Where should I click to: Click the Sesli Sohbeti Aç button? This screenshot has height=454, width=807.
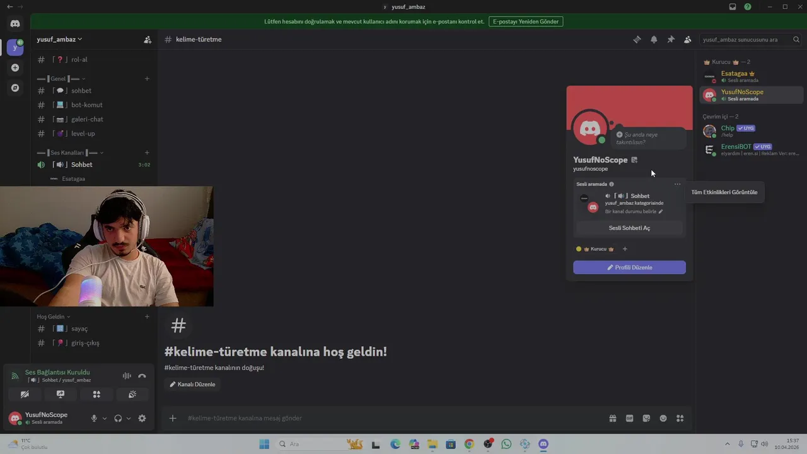click(x=629, y=228)
